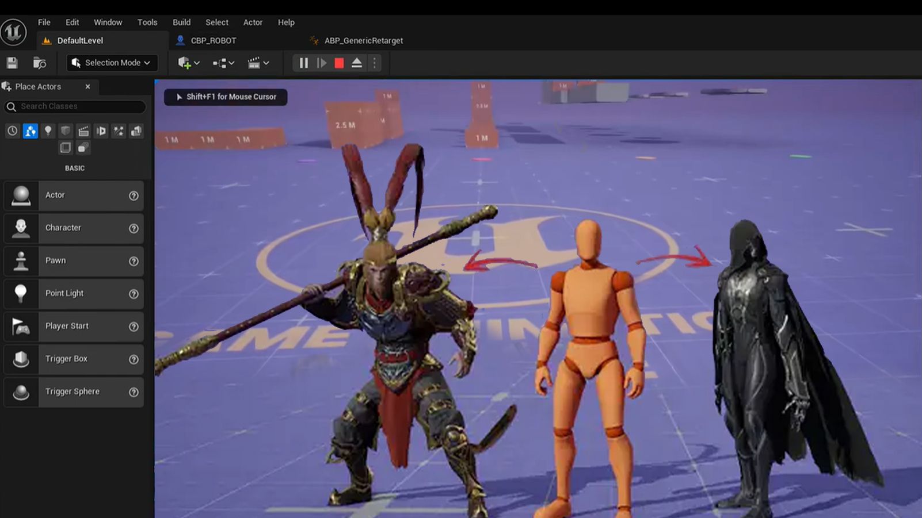Show the Visual Effects category
922x518 pixels.
click(101, 131)
